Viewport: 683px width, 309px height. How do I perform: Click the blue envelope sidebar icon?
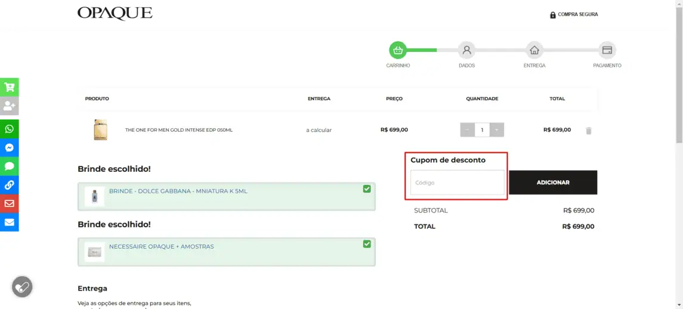click(9, 223)
